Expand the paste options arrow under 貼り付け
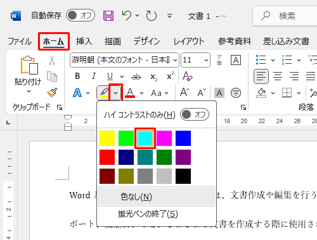The image size is (317, 240). (29, 92)
